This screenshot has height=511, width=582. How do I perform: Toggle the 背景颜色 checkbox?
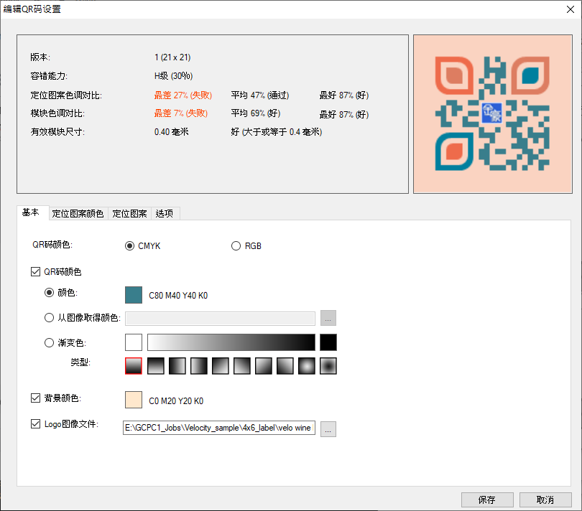[35, 398]
